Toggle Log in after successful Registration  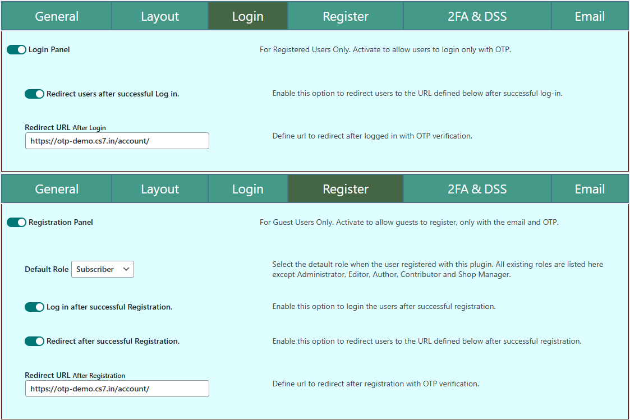click(x=34, y=307)
